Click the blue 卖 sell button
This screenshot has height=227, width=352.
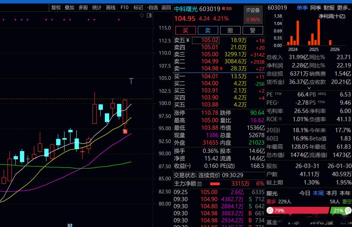(208, 30)
